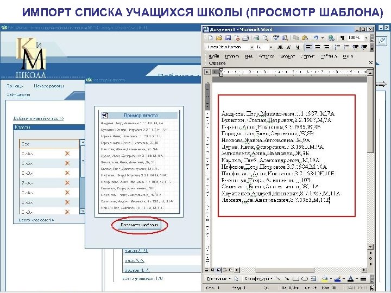Select the 'Все' row in classes list

(49, 144)
